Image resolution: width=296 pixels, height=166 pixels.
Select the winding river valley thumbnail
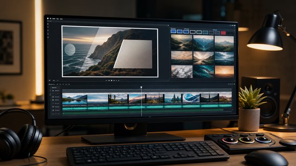(182, 42)
